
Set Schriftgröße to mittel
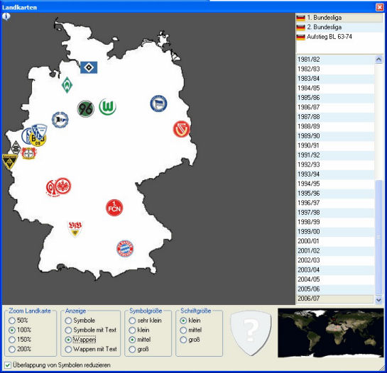(x=191, y=330)
